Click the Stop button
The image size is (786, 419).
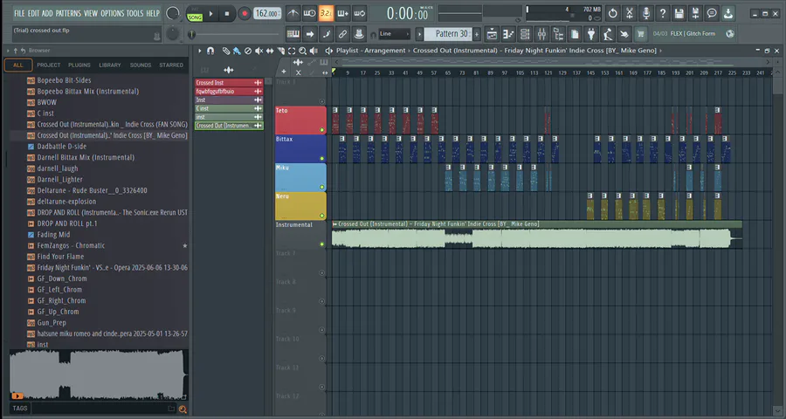(x=227, y=14)
